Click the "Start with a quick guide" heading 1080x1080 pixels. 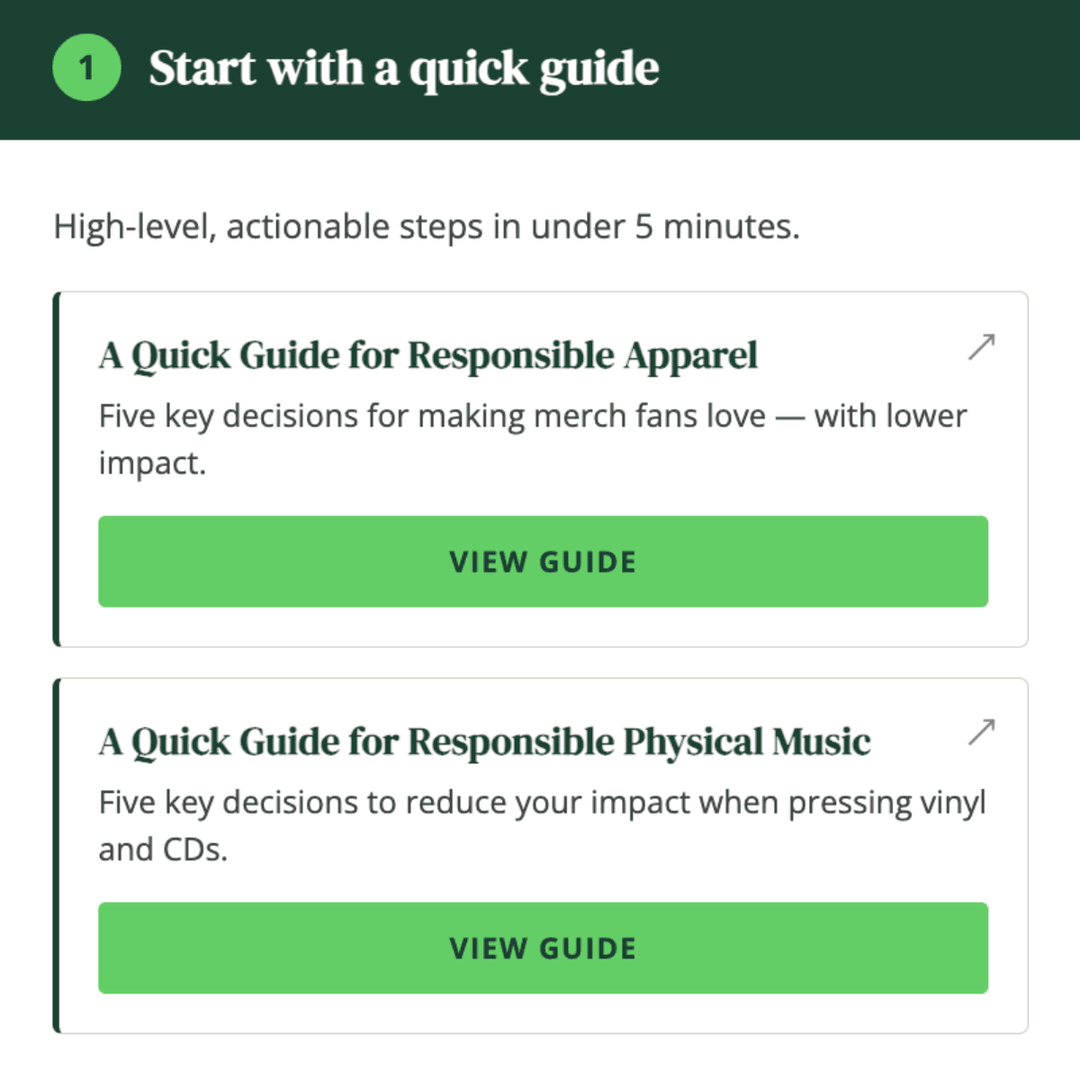(x=403, y=69)
